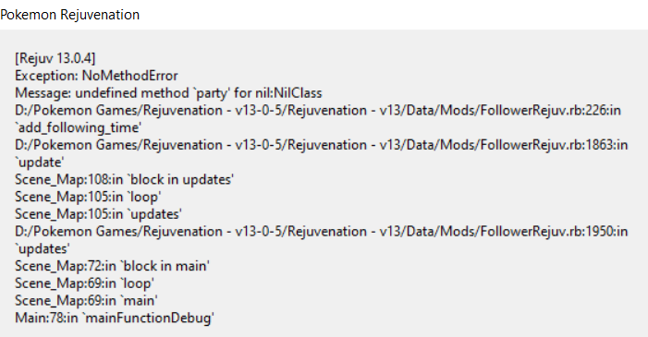
Task: Click Scene_Map:69 `loop' line
Action: [84, 283]
